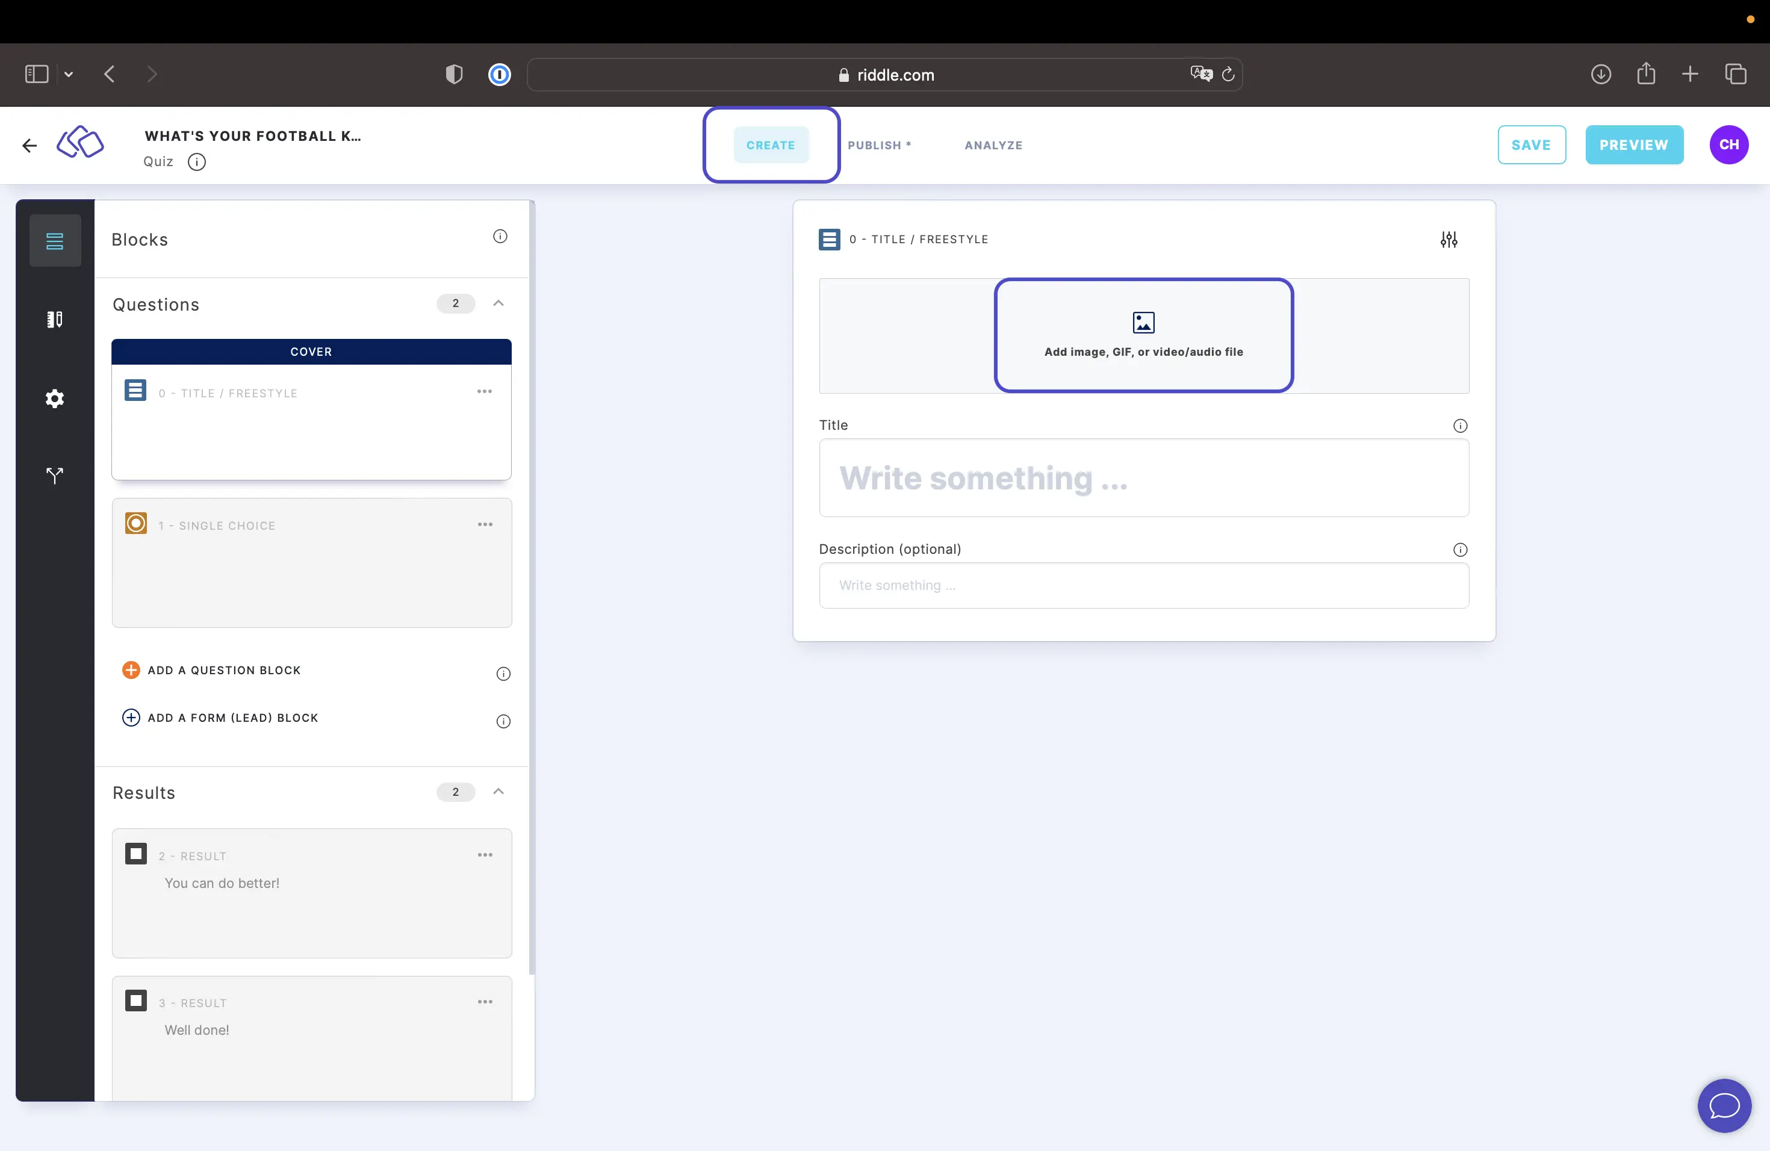The height and width of the screenshot is (1151, 1770).
Task: Go back with the arrow beside the logo
Action: pos(29,146)
